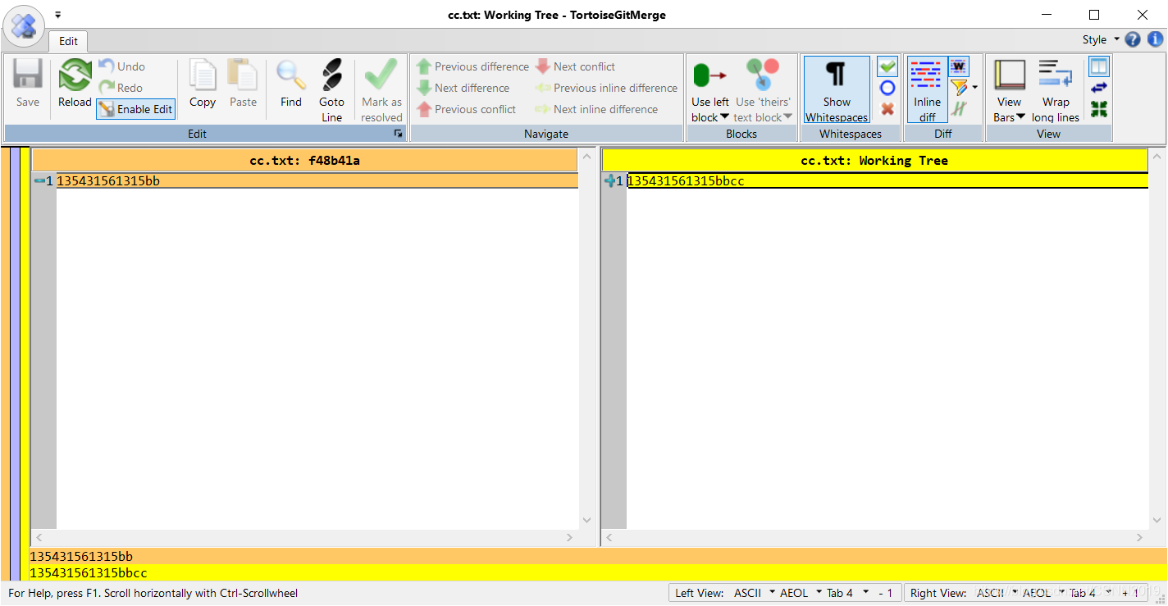Select blue circle whitespace option
This screenshot has width=1168, height=606.
click(x=887, y=88)
